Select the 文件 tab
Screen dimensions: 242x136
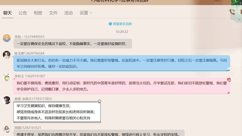tap(53, 13)
